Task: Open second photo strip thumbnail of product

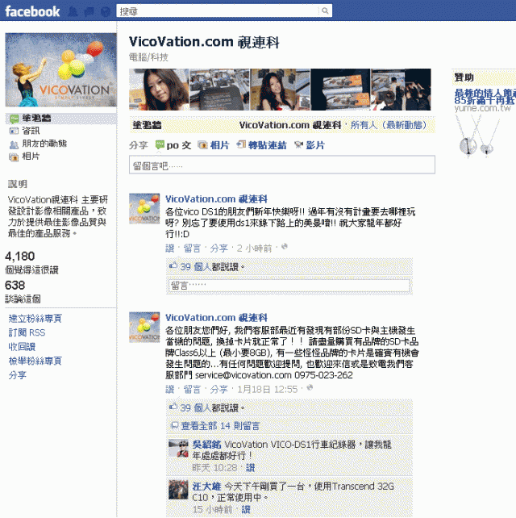Action: point(219,90)
